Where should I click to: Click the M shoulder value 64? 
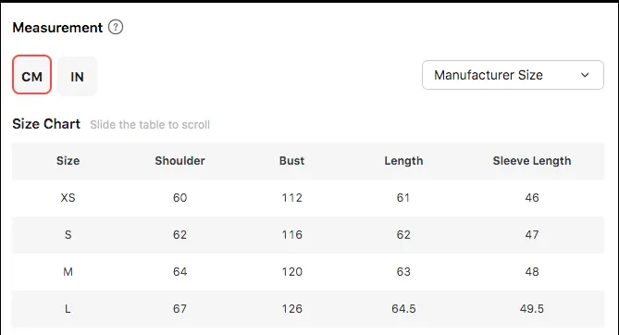[180, 272]
